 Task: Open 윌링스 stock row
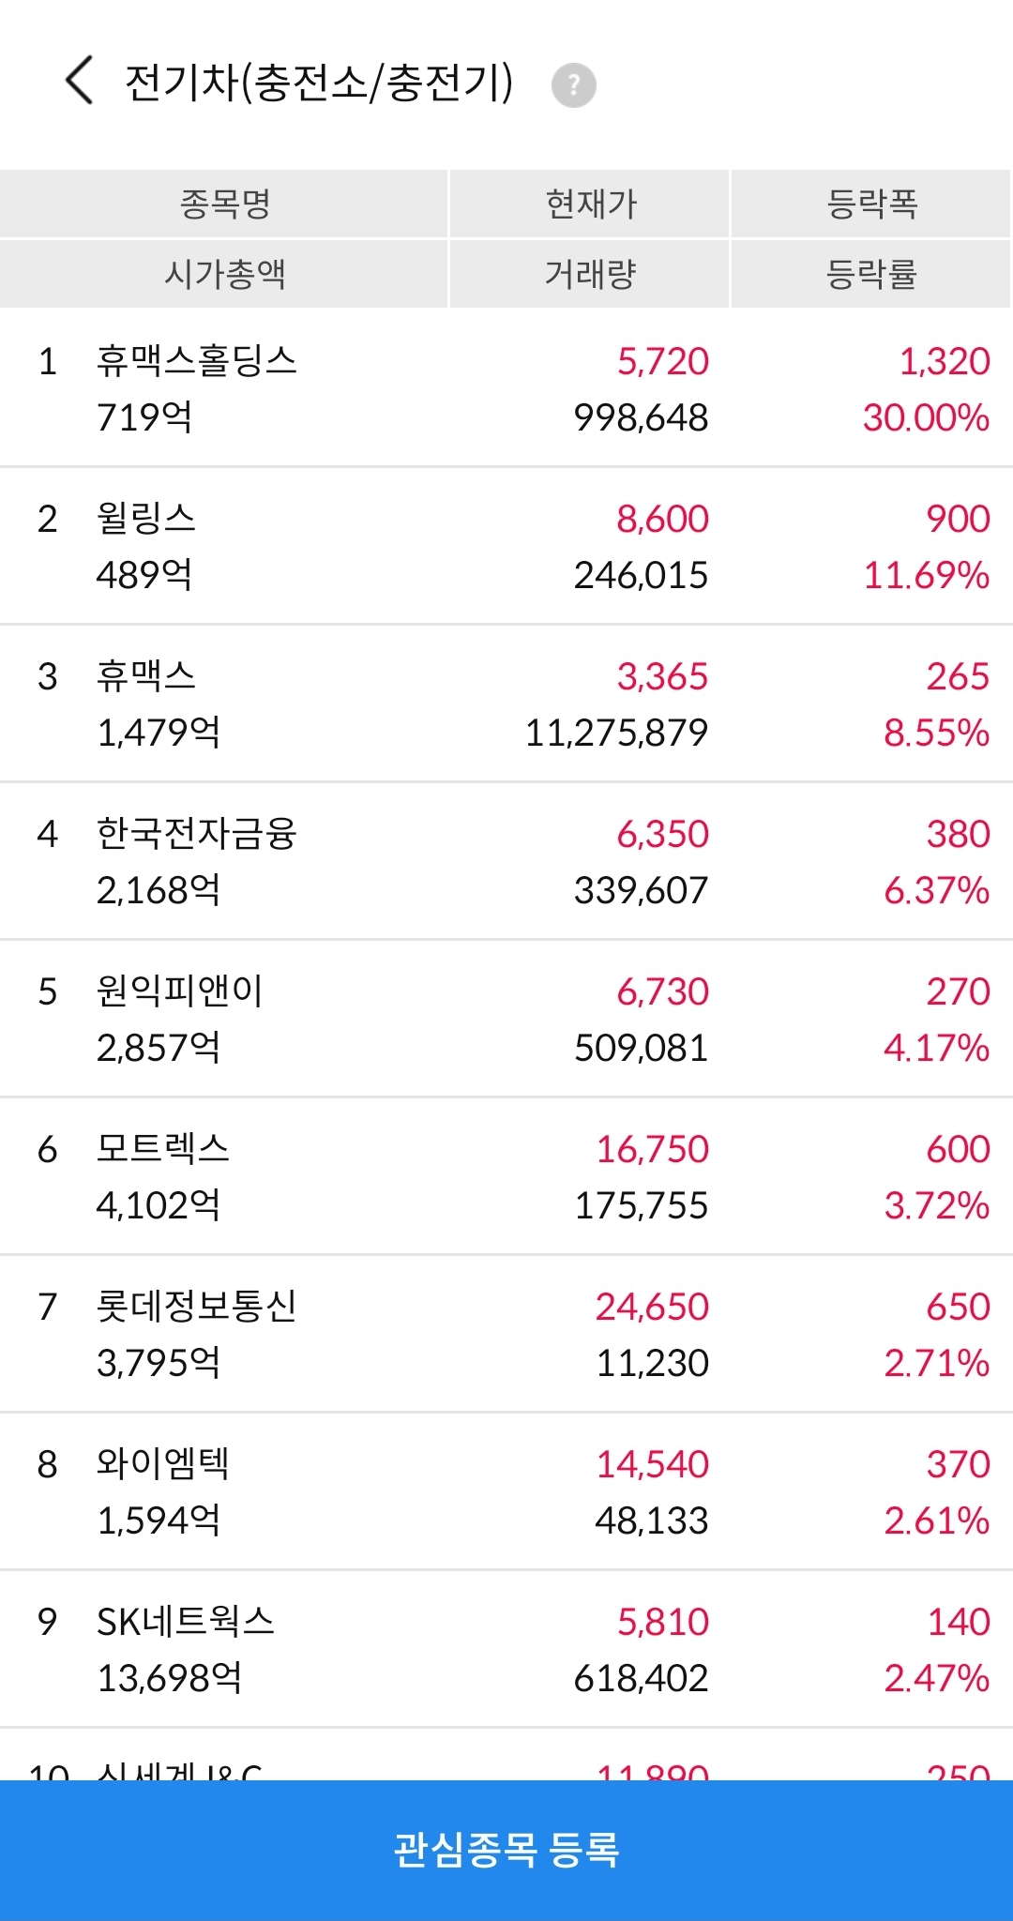pyautogui.click(x=506, y=546)
